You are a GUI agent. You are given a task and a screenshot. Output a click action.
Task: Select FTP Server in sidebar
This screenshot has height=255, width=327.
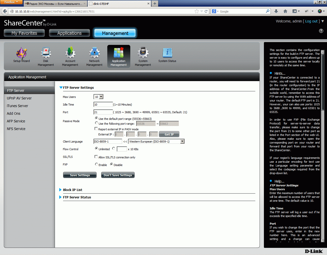pos(29,91)
